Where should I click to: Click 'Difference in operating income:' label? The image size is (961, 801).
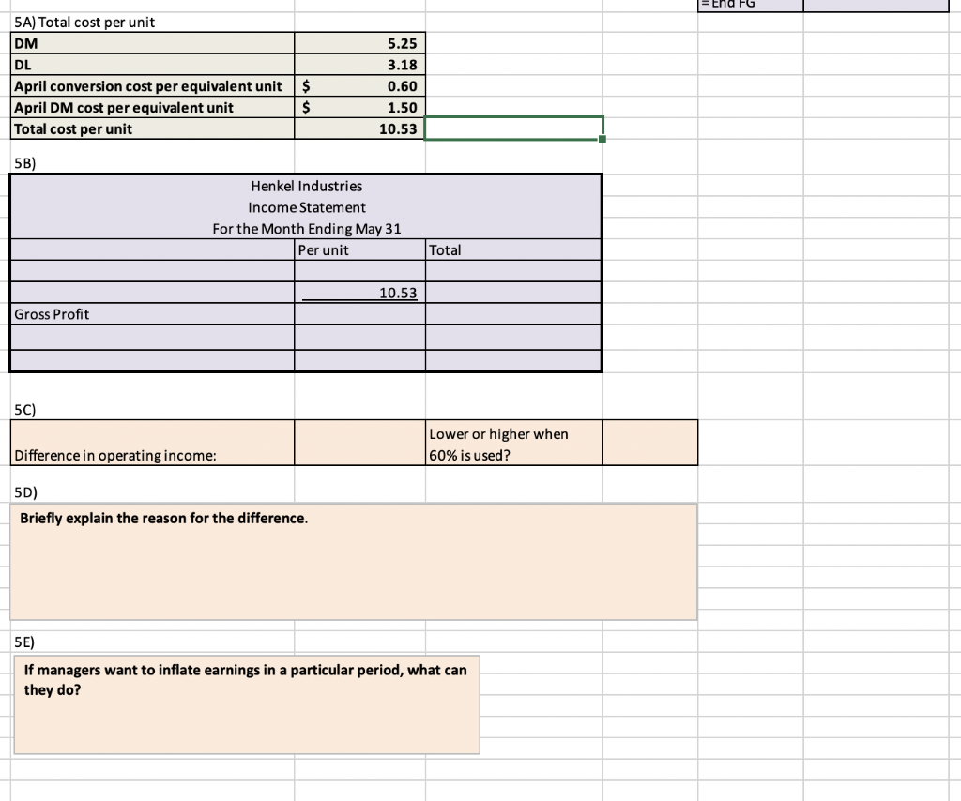click(152, 443)
